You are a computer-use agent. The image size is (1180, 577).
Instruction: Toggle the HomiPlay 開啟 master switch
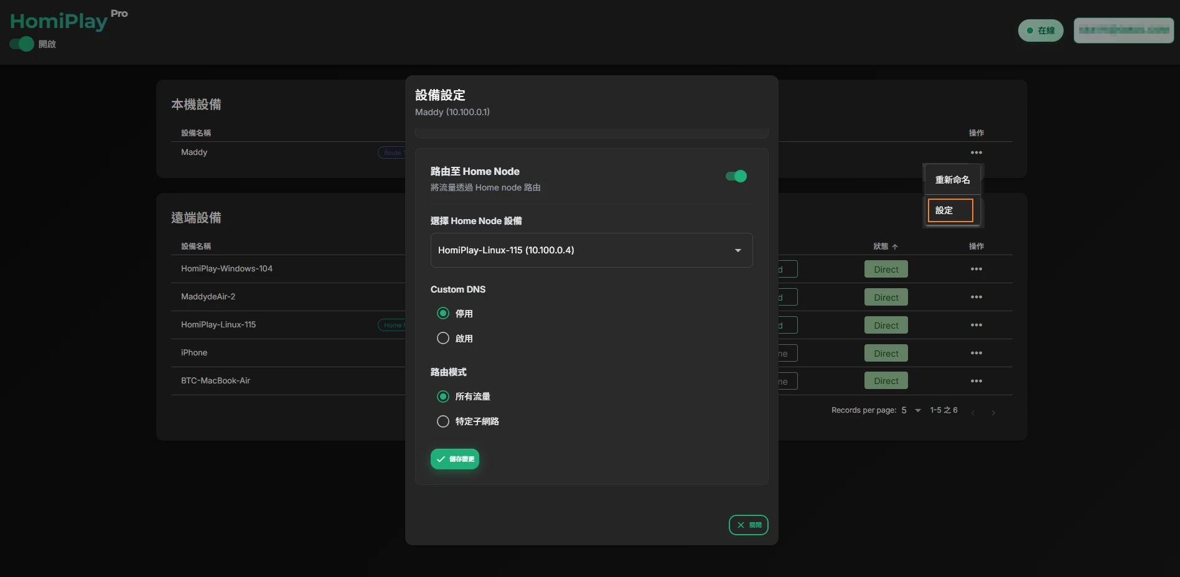coord(22,44)
